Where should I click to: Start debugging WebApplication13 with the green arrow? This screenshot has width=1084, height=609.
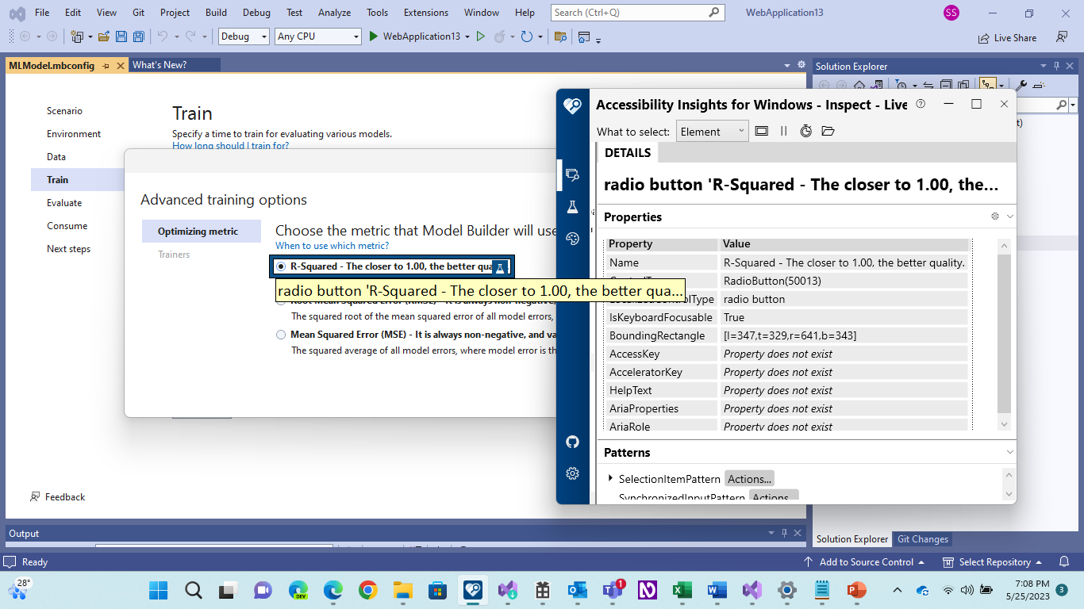click(x=373, y=36)
